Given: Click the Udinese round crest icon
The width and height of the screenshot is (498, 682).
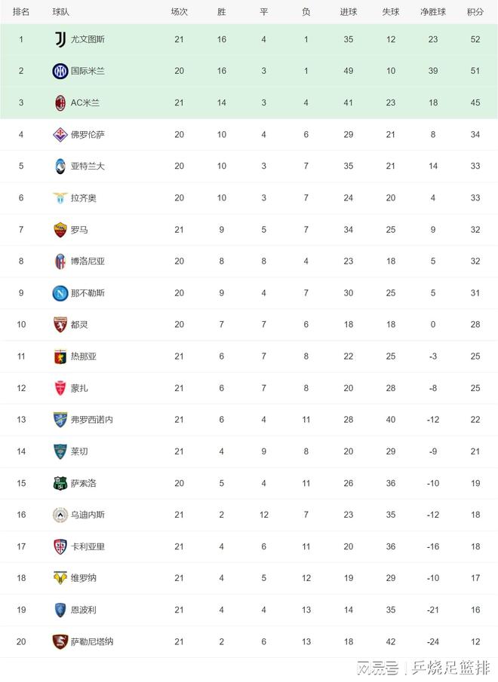Looking at the screenshot, I should [x=60, y=515].
